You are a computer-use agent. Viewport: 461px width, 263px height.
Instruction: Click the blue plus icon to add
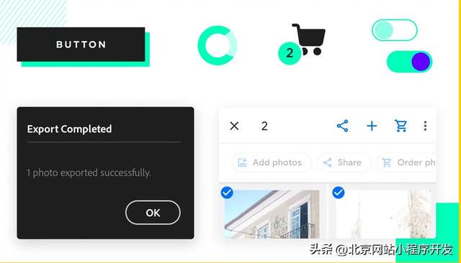coord(372,126)
